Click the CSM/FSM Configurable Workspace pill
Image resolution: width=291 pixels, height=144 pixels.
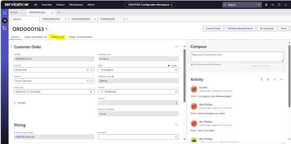(x=150, y=5)
